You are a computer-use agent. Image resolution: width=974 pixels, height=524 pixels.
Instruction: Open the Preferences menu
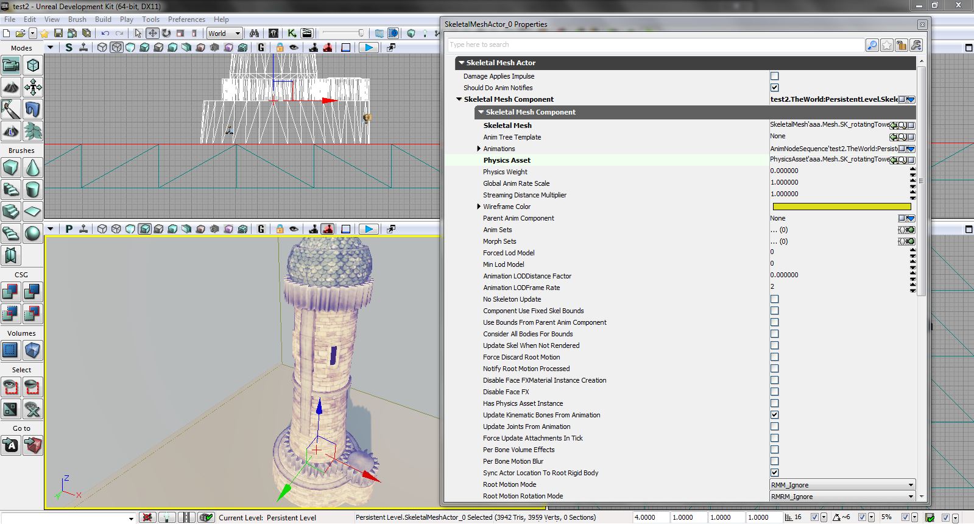(x=186, y=19)
